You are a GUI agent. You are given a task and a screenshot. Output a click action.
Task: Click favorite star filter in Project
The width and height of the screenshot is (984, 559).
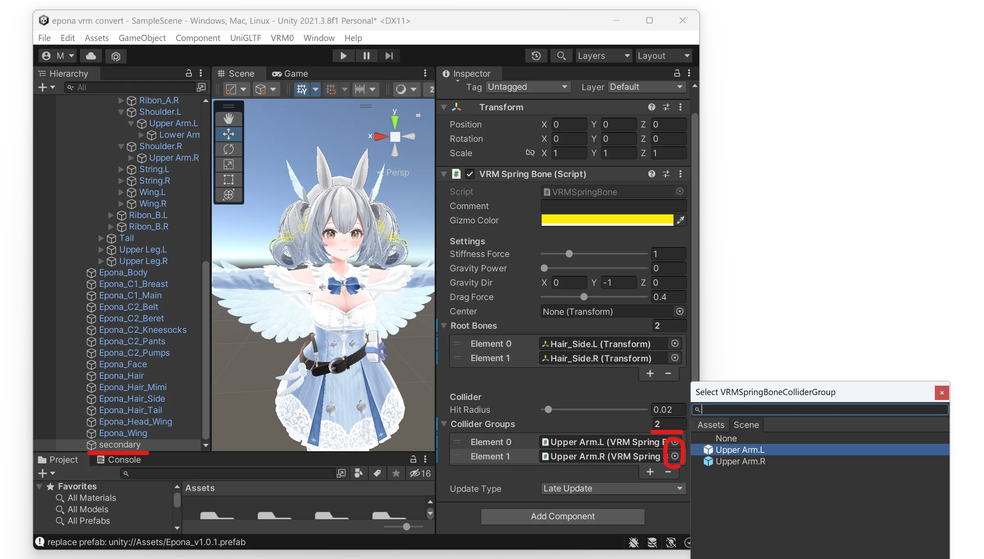pos(396,473)
